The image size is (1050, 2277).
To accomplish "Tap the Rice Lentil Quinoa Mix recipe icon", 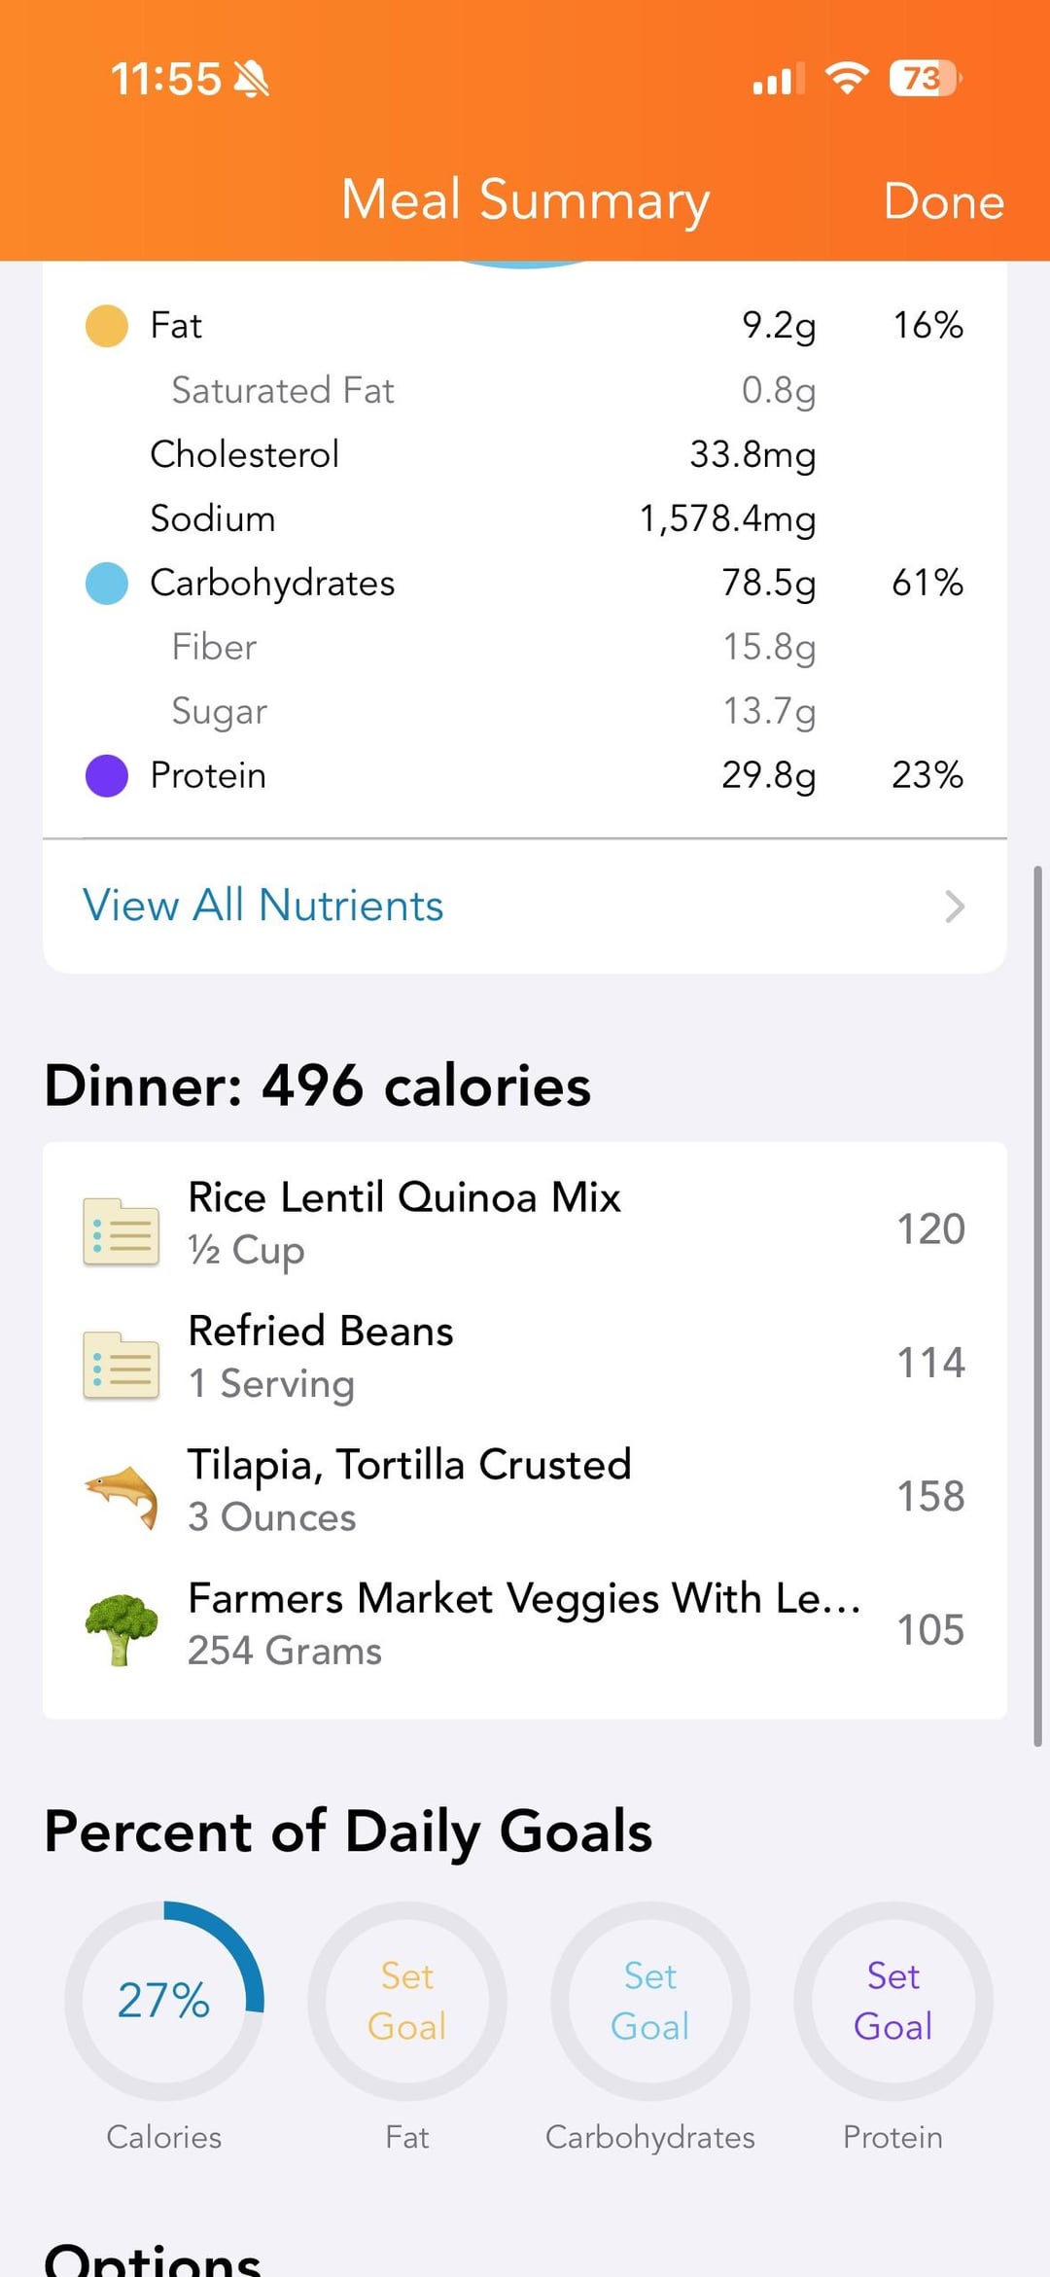I will click(122, 1230).
